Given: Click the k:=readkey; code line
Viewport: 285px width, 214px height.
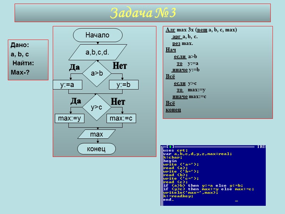Looking at the screenshot, I should 178,195.
